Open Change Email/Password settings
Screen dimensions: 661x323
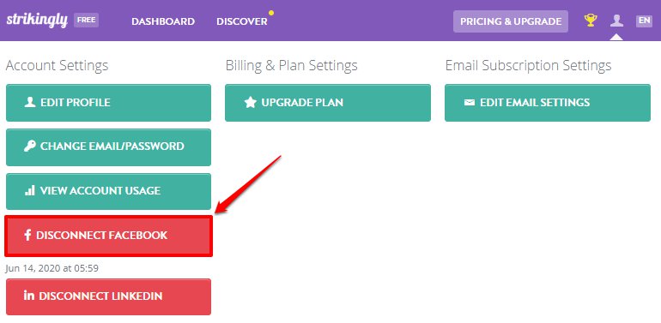pyautogui.click(x=108, y=147)
